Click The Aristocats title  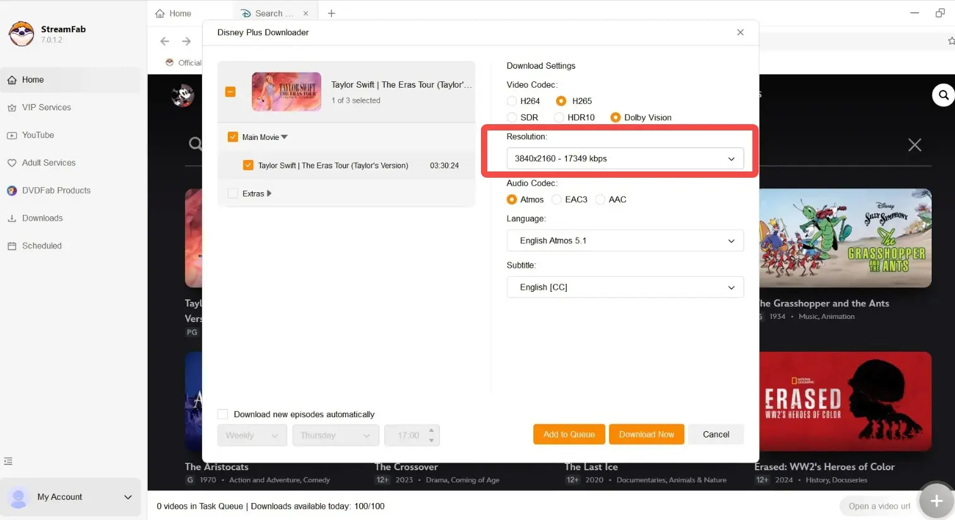(x=217, y=467)
